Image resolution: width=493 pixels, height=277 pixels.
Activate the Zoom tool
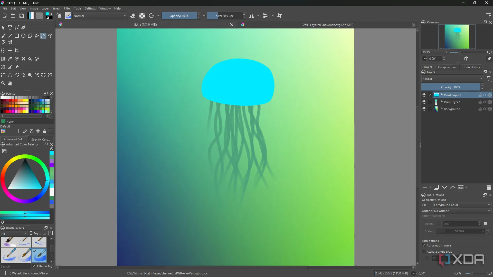pos(3,83)
